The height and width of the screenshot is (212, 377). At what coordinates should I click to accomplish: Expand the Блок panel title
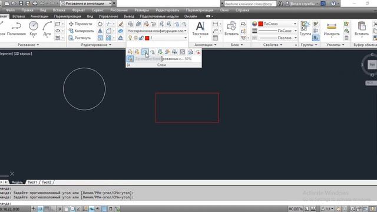tap(237, 45)
